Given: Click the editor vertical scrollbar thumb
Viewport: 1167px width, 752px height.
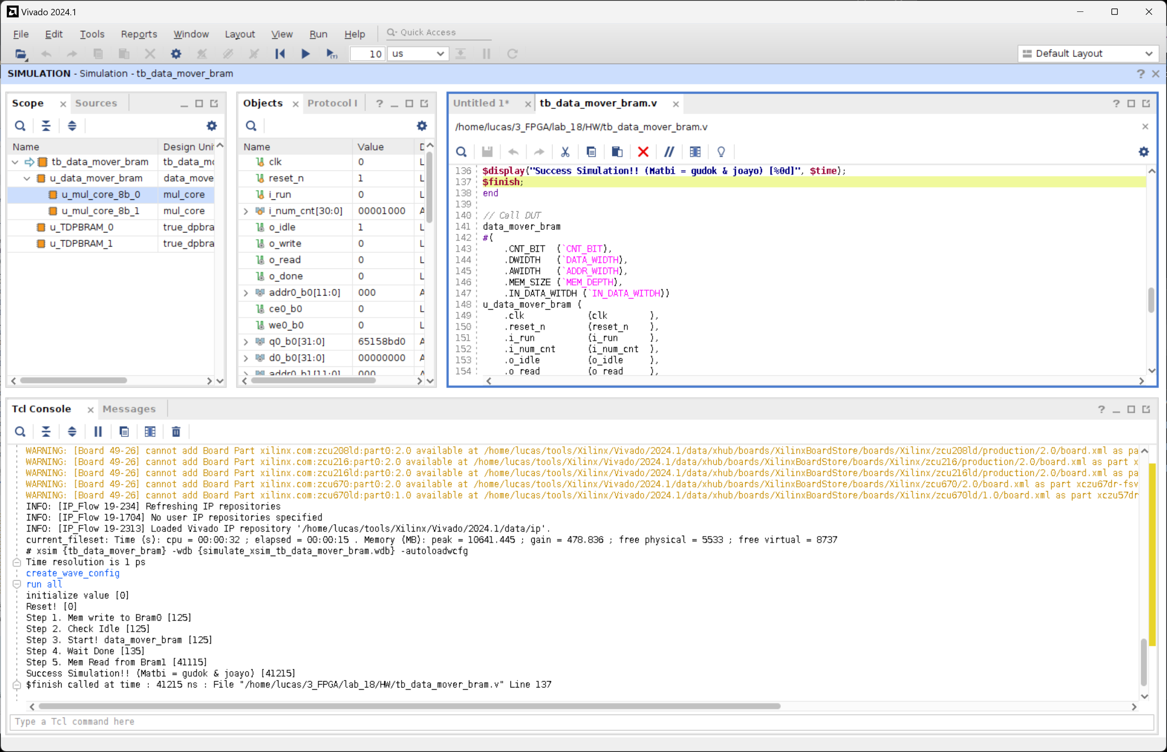Looking at the screenshot, I should pos(1151,300).
